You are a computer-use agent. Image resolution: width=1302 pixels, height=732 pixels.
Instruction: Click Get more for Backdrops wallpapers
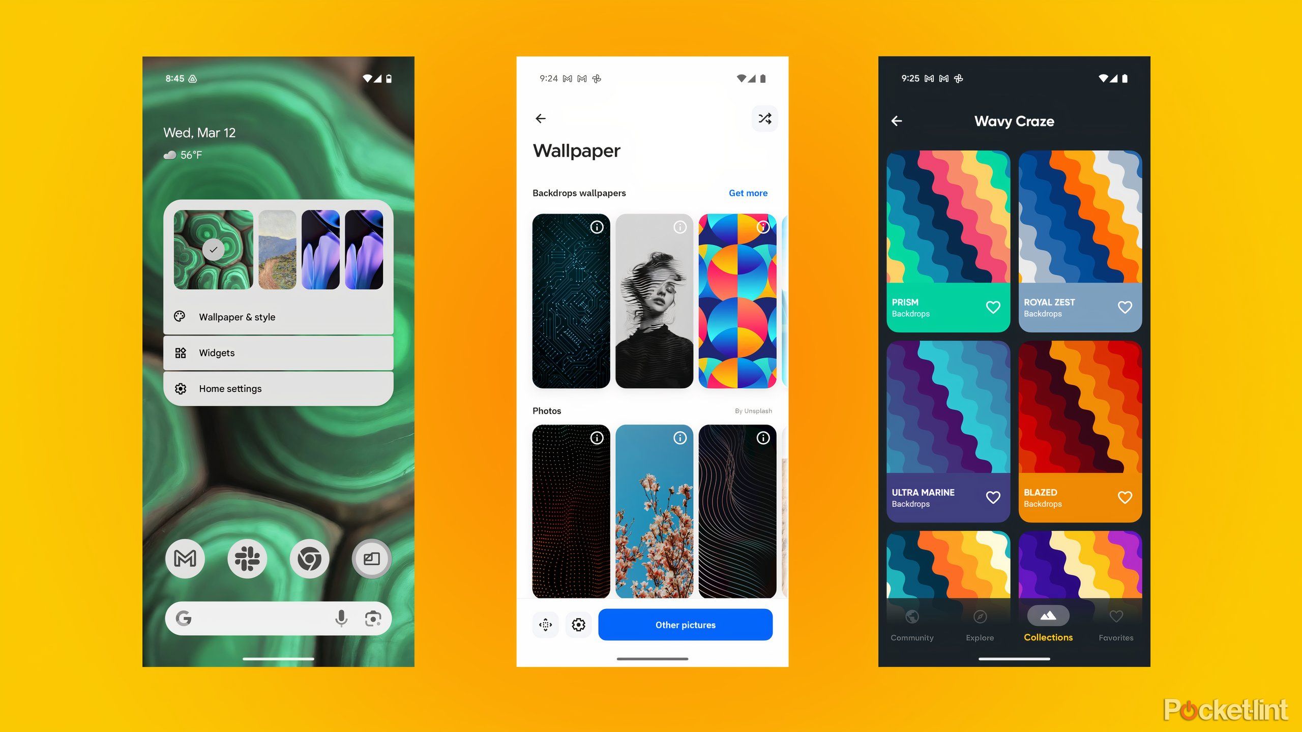(x=749, y=193)
